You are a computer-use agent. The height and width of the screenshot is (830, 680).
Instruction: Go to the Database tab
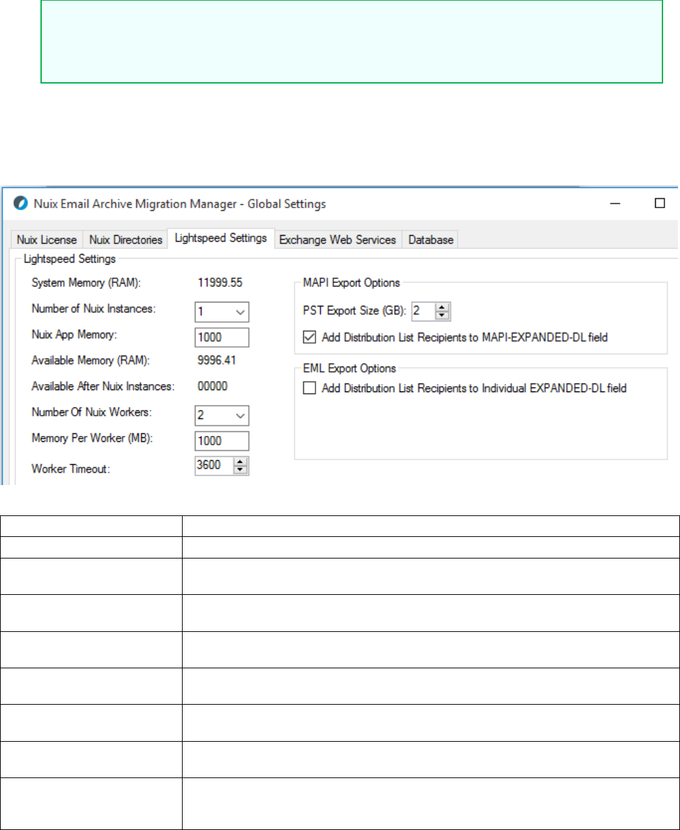pos(431,240)
